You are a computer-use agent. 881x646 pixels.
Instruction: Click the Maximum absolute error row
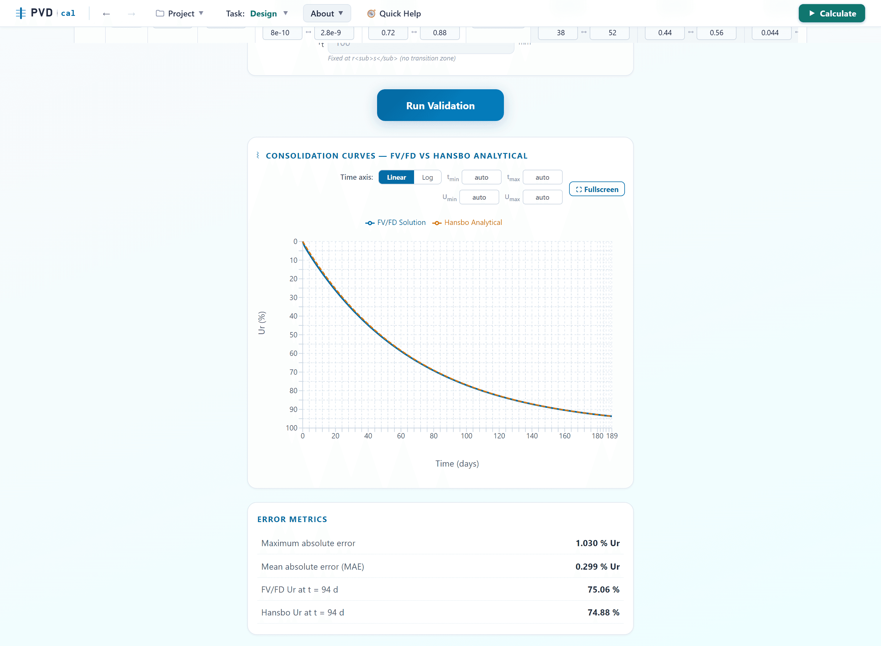pos(440,543)
